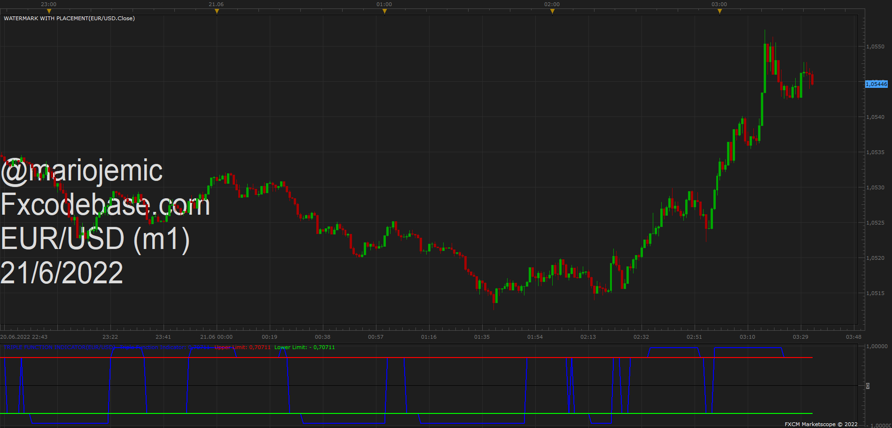Click the 02:00 hour marker triangle

(552, 11)
